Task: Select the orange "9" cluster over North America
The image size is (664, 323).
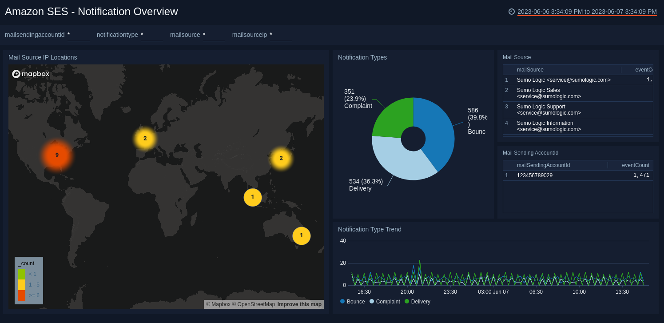Action: pos(56,156)
